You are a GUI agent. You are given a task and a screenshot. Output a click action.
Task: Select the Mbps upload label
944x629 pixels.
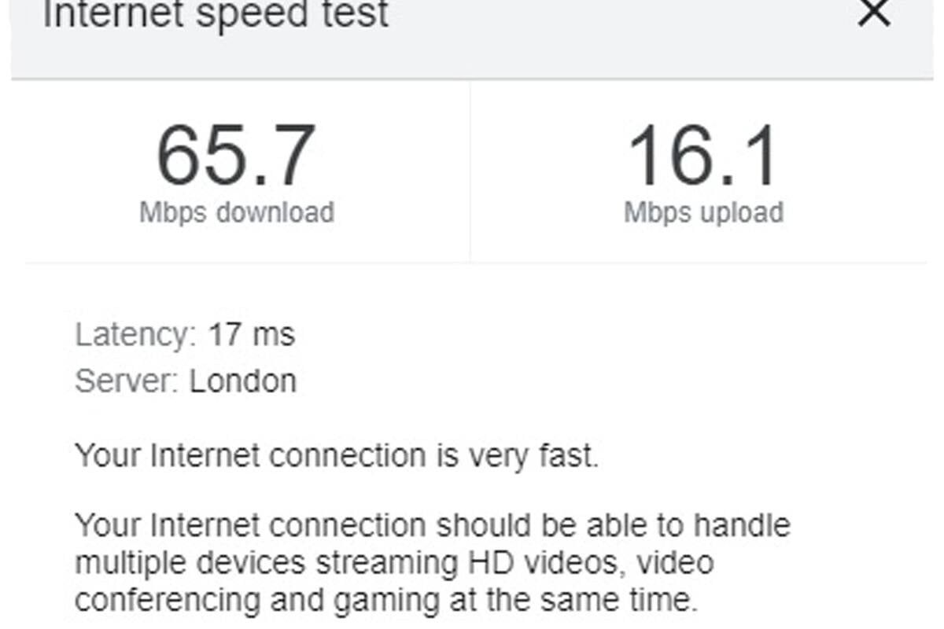pyautogui.click(x=703, y=212)
